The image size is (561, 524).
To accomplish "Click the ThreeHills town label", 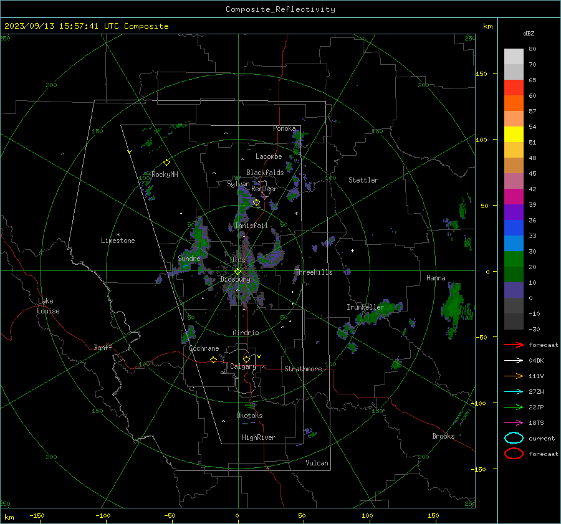I will (314, 272).
